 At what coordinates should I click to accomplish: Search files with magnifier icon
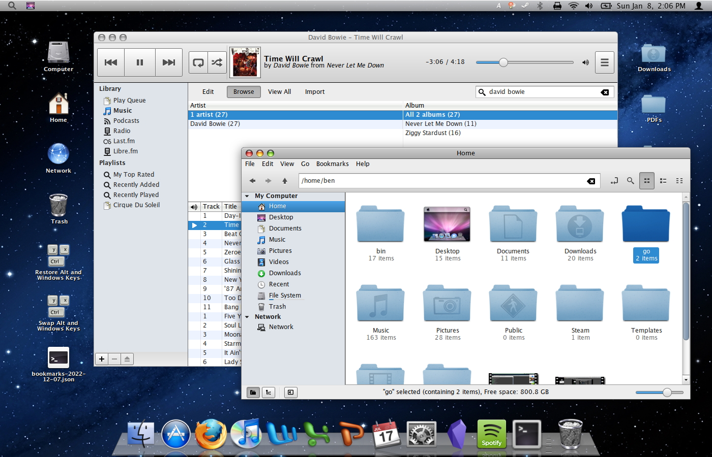click(631, 181)
